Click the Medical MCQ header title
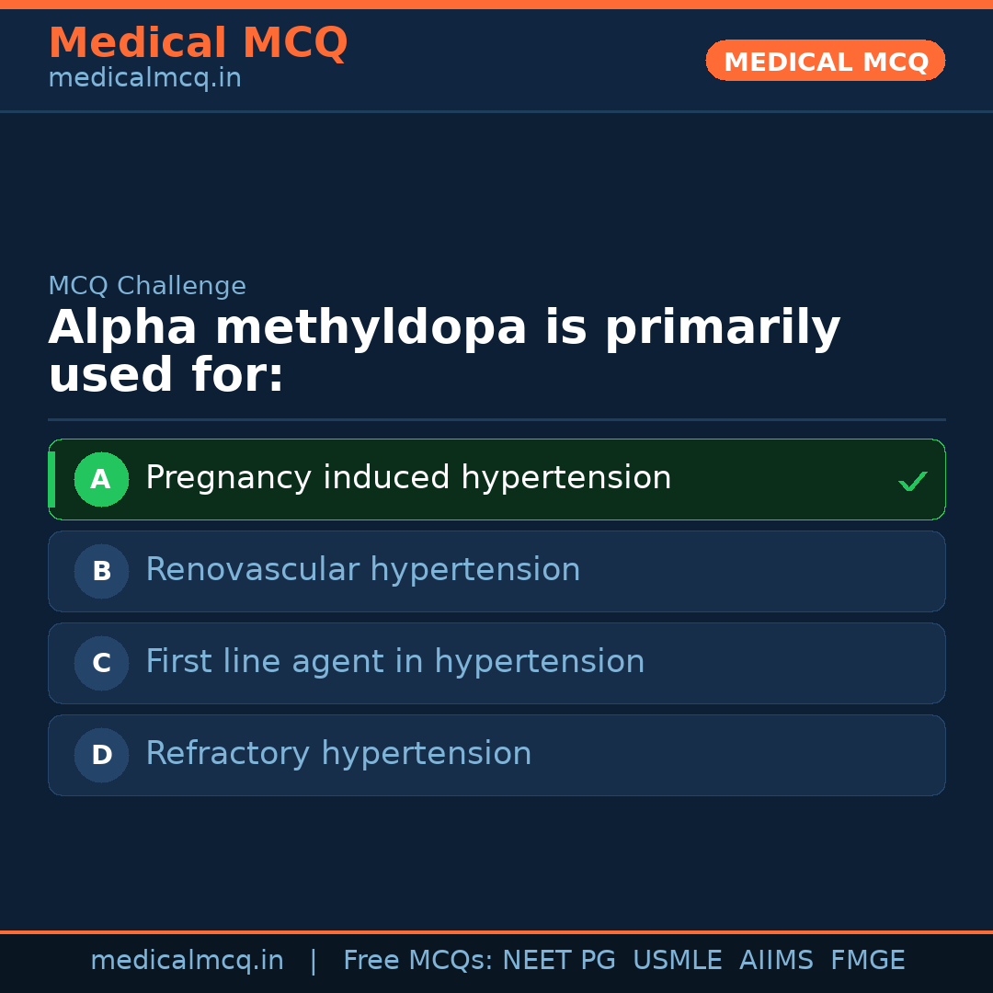Image resolution: width=993 pixels, height=993 pixels. [198, 43]
